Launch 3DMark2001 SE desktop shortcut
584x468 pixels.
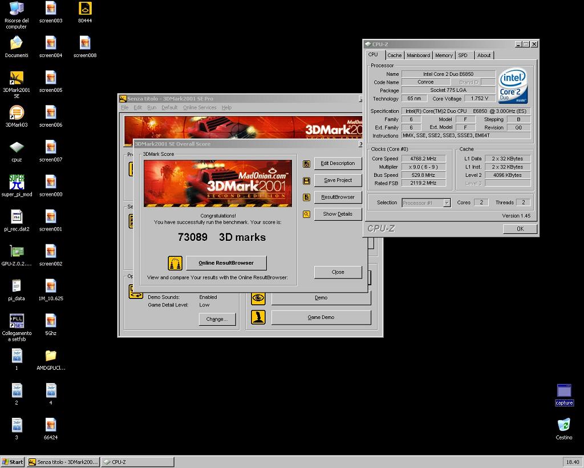[17, 84]
